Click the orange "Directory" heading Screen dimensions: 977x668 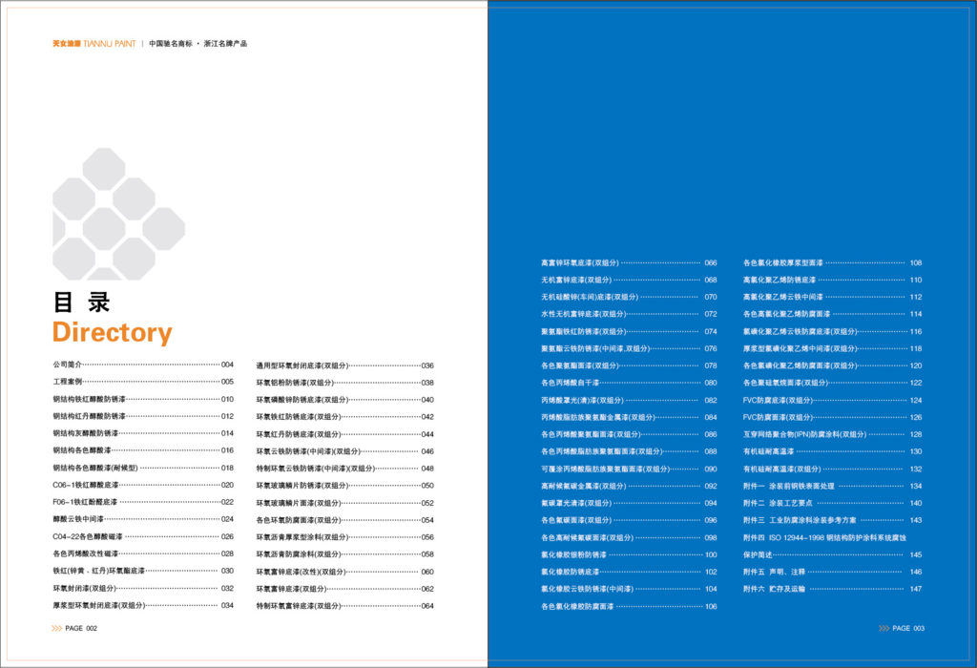(x=113, y=333)
